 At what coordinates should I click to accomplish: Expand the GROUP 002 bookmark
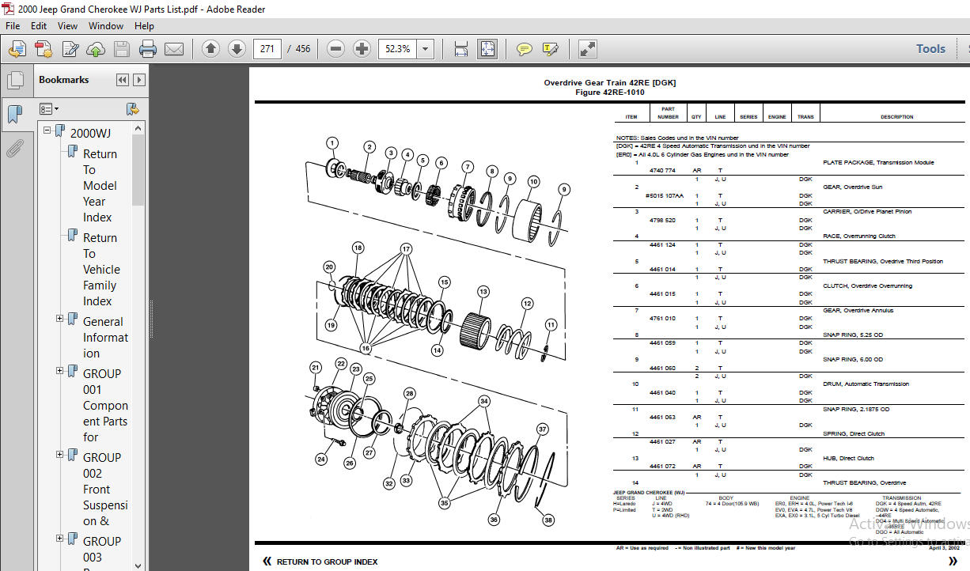click(x=60, y=454)
